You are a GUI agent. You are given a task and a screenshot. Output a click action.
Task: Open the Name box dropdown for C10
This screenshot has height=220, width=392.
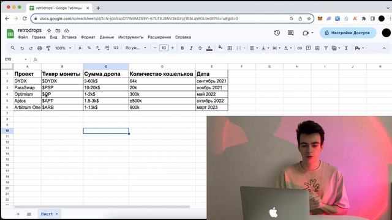click(26, 59)
